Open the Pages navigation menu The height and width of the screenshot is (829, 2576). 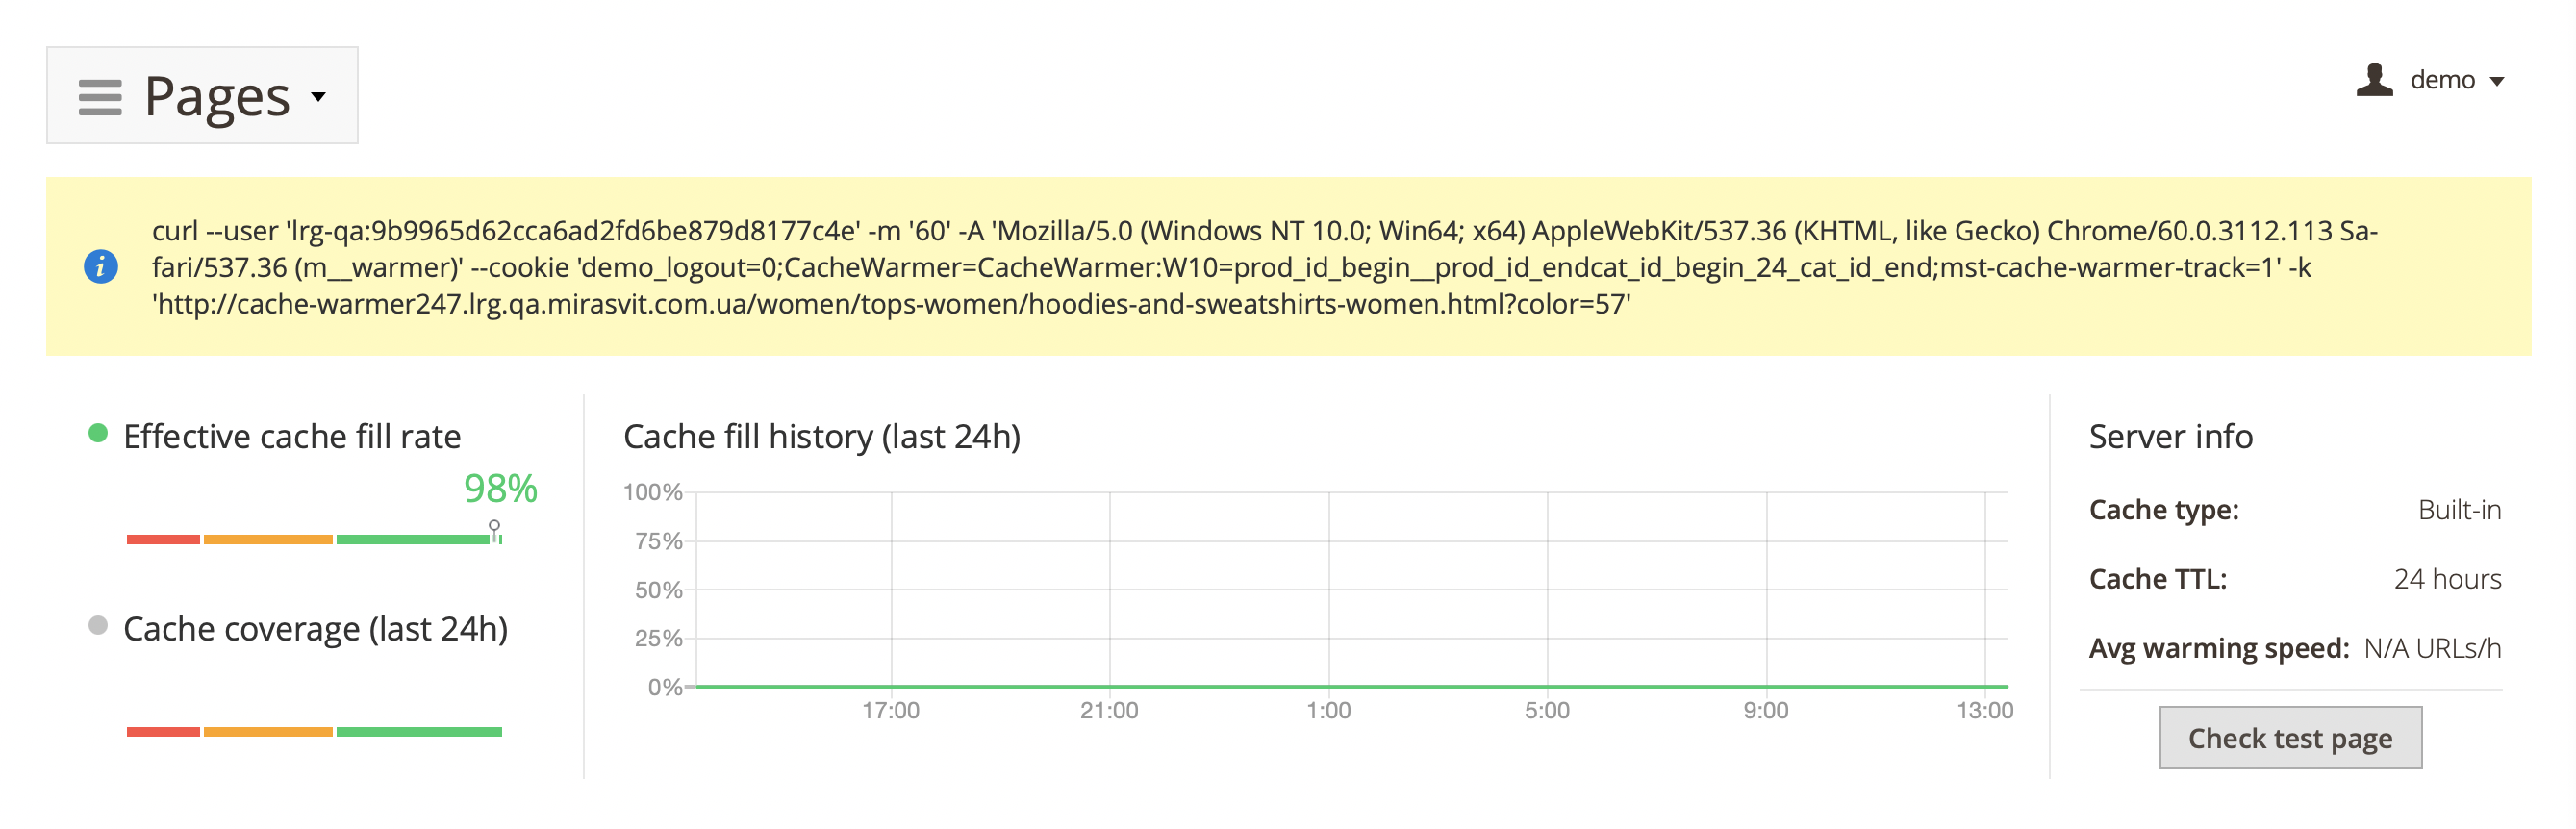217,96
